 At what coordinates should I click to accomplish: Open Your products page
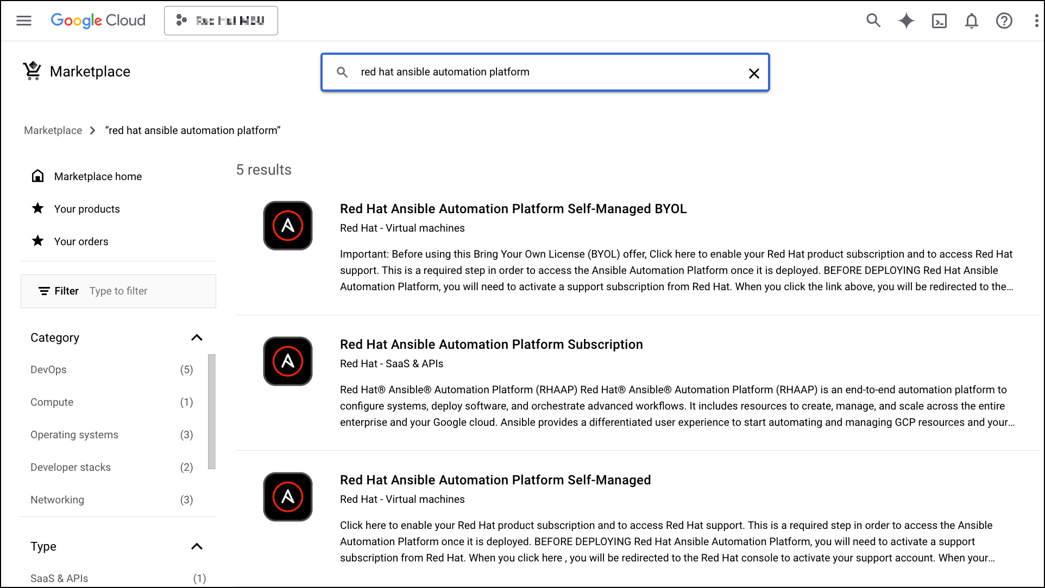(x=87, y=209)
